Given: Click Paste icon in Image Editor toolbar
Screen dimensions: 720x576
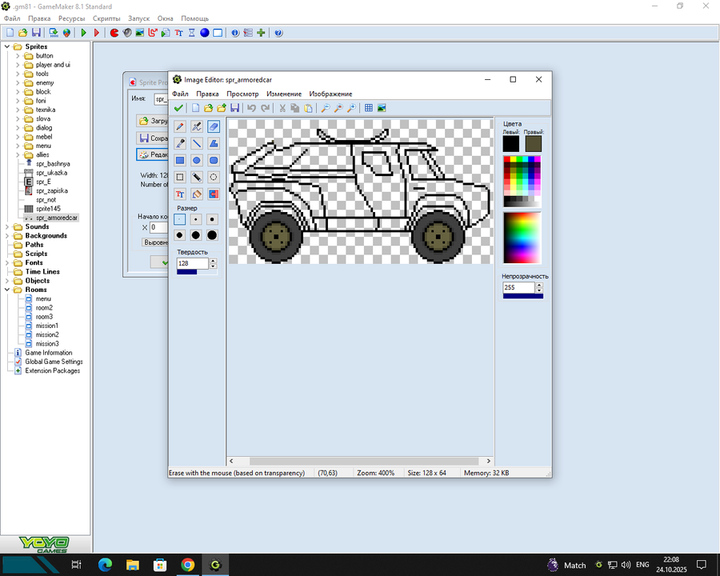Looking at the screenshot, I should click(x=309, y=108).
